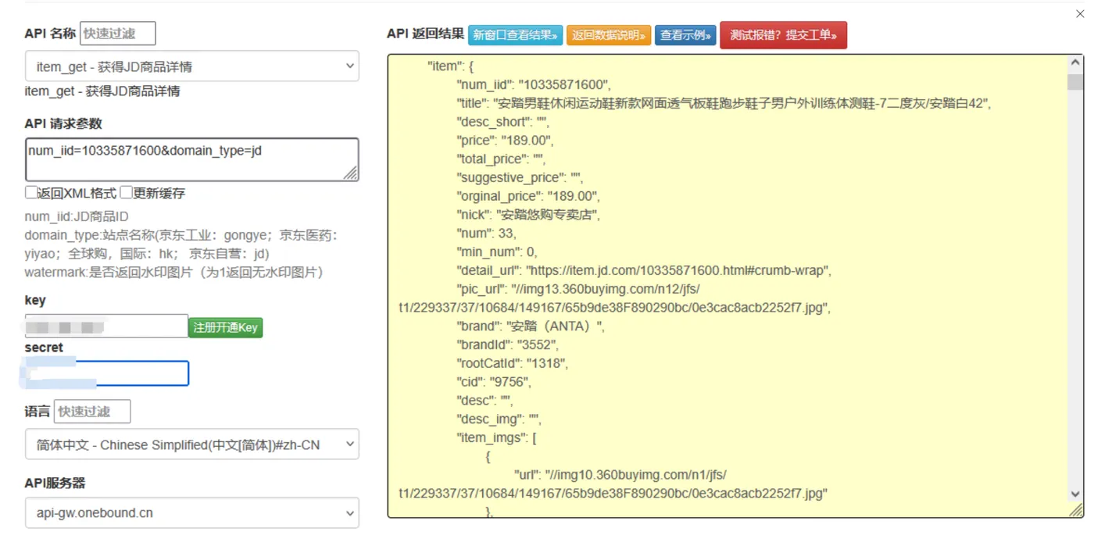Image resolution: width=1094 pixels, height=535 pixels.
Task: Tick the 更新缓存 checkbox
Action: pos(126,192)
